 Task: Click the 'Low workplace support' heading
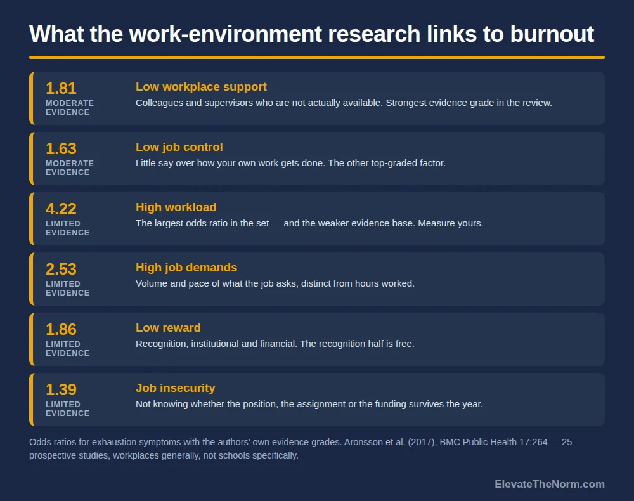(201, 87)
